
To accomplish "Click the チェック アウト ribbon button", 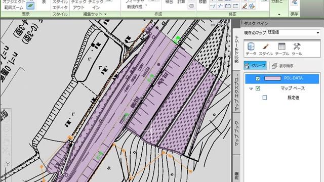I will click(78, 5).
